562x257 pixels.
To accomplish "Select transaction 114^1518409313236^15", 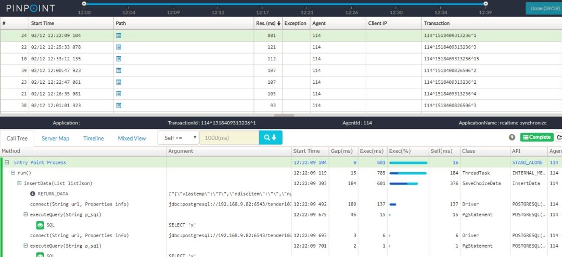I will (451, 59).
